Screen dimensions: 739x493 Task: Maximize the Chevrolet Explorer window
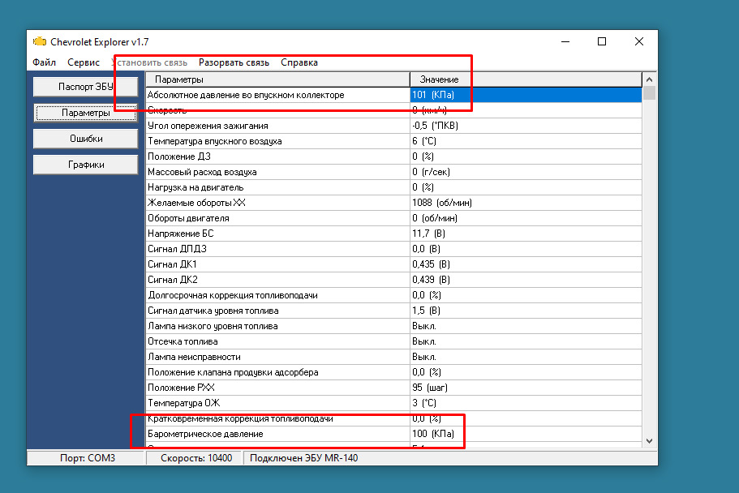click(x=602, y=41)
